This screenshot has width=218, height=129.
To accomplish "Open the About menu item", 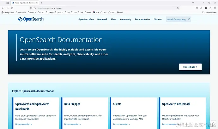I will [113, 19].
